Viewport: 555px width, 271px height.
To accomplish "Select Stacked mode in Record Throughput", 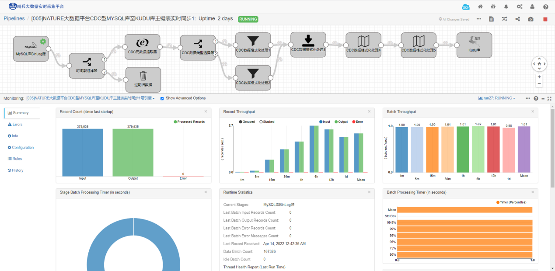I will click(267, 122).
